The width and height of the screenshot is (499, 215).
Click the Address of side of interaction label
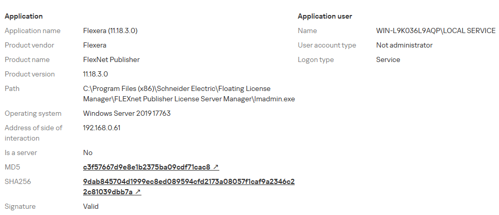[x=34, y=133]
